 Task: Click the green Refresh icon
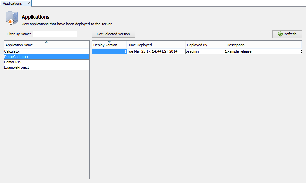coord(280,34)
